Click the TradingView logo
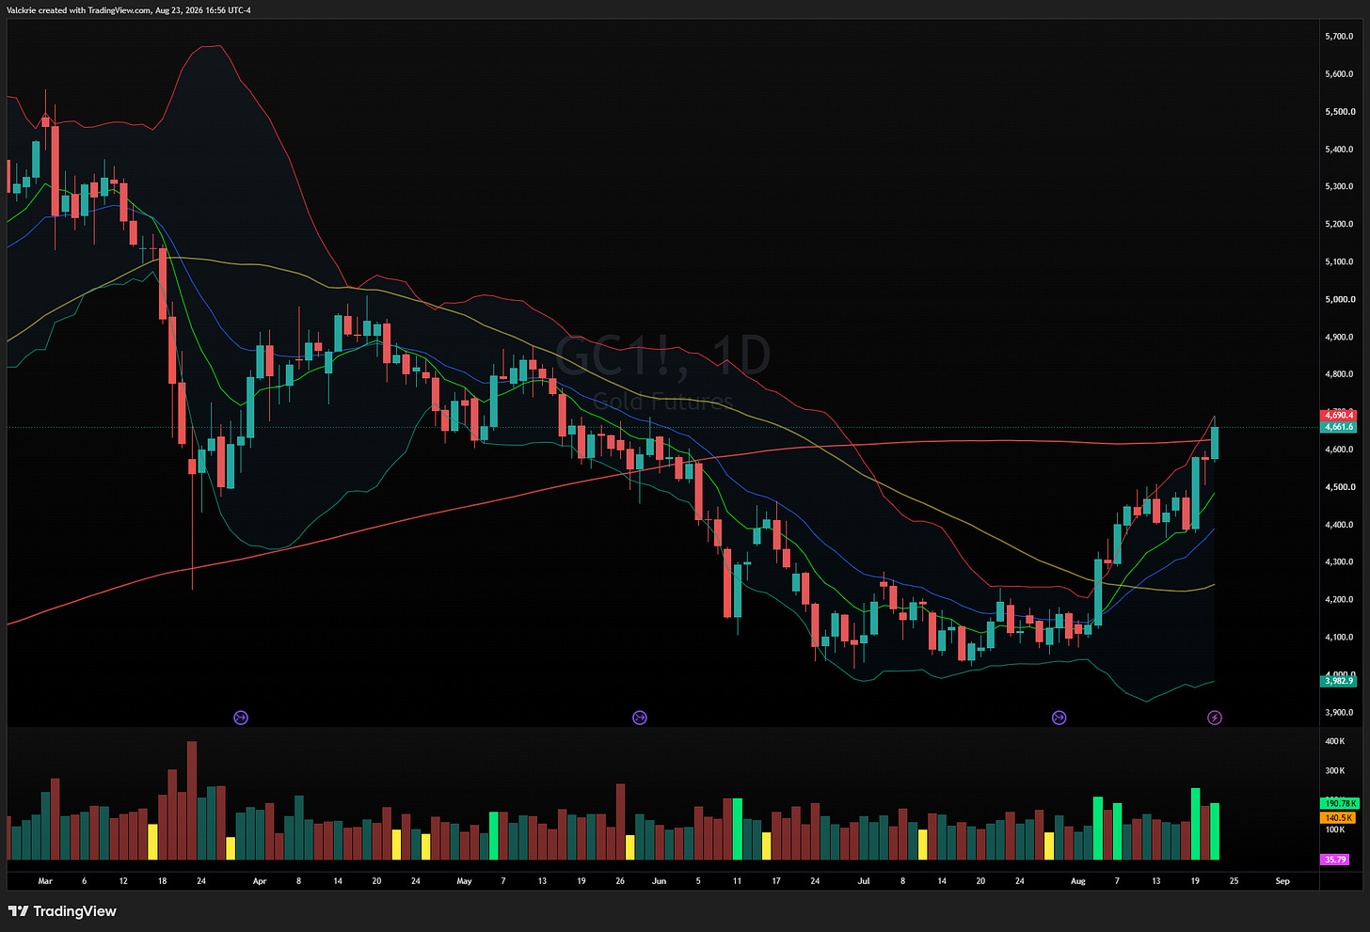Image resolution: width=1370 pixels, height=932 pixels. 62,911
